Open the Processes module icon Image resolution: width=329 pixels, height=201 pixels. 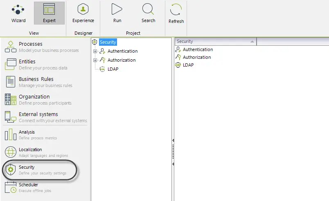(x=11, y=47)
